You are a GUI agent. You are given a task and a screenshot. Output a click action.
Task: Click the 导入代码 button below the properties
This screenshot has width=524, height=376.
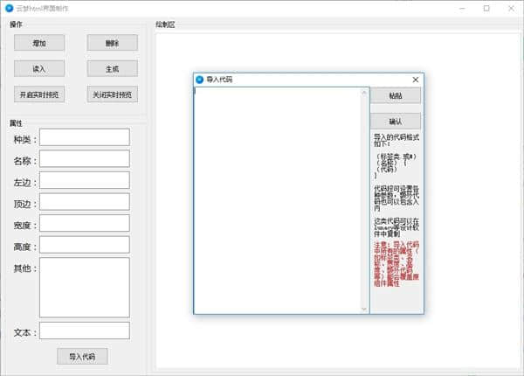82,356
